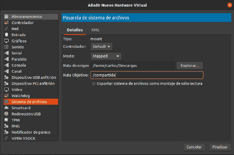The image size is (234, 155).
Task: Select Notificador de pánico icon
Action: pyautogui.click(x=6, y=132)
